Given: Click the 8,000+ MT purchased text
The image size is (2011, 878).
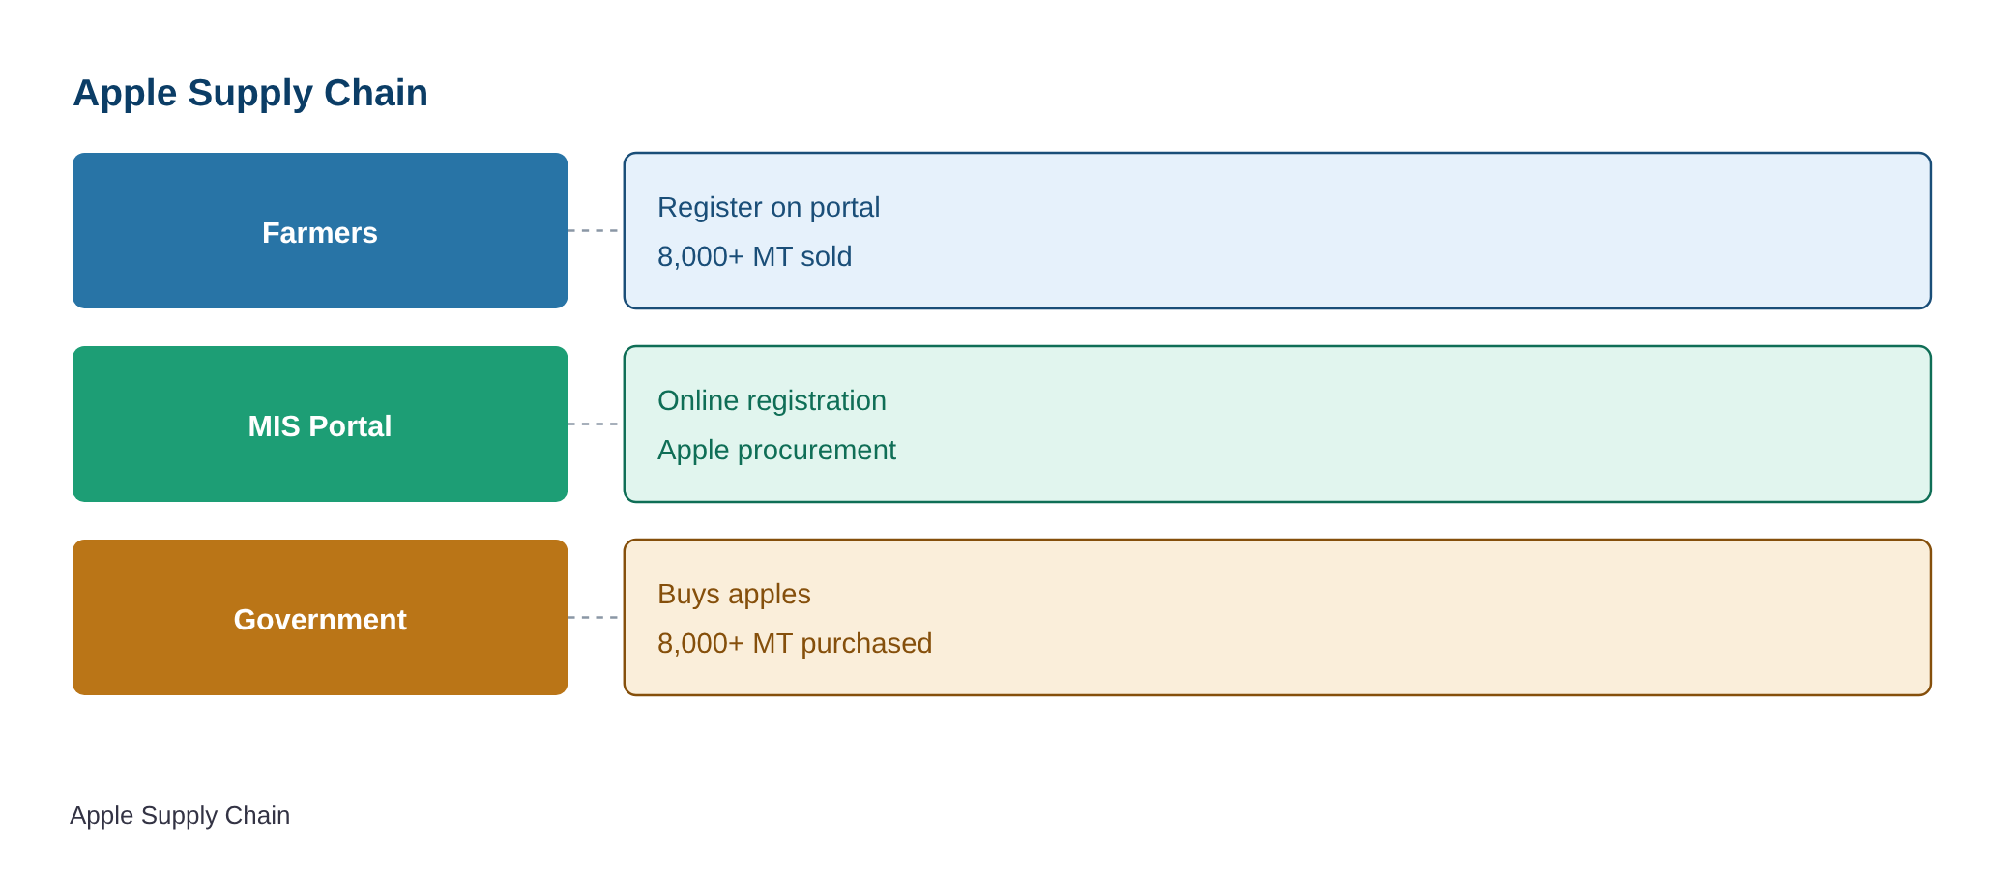Looking at the screenshot, I should click(x=795, y=643).
